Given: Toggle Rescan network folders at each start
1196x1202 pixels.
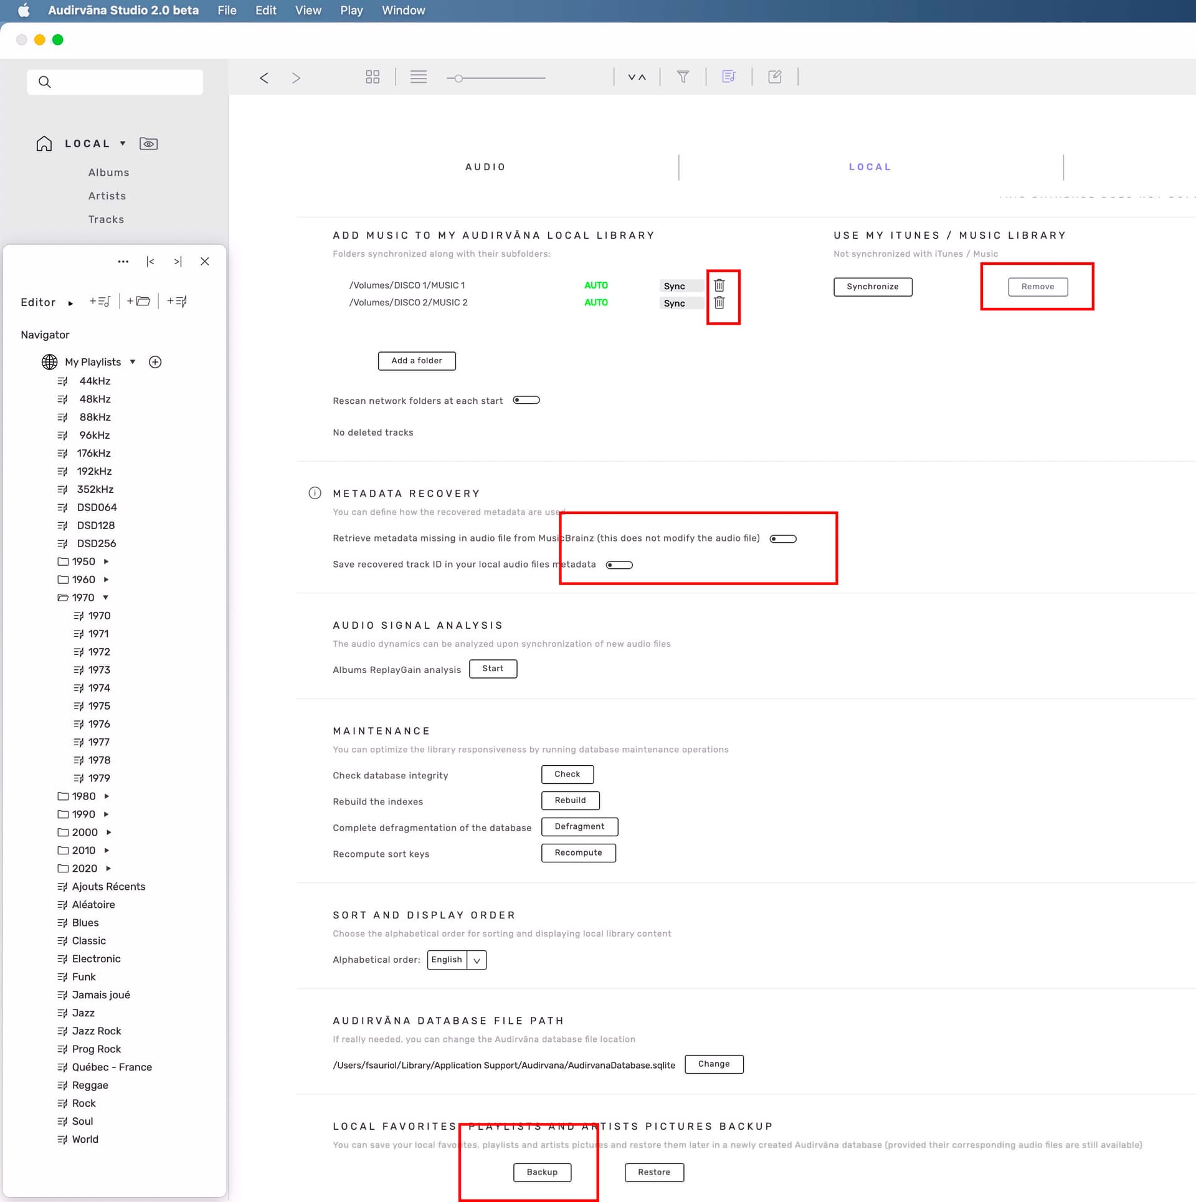Looking at the screenshot, I should 526,400.
